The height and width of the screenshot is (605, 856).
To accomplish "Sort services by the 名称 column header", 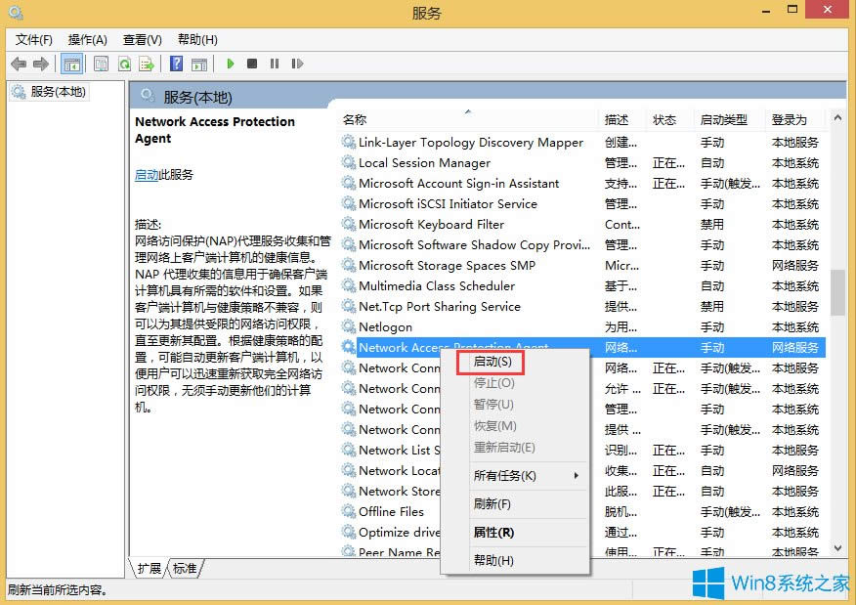I will 354,119.
